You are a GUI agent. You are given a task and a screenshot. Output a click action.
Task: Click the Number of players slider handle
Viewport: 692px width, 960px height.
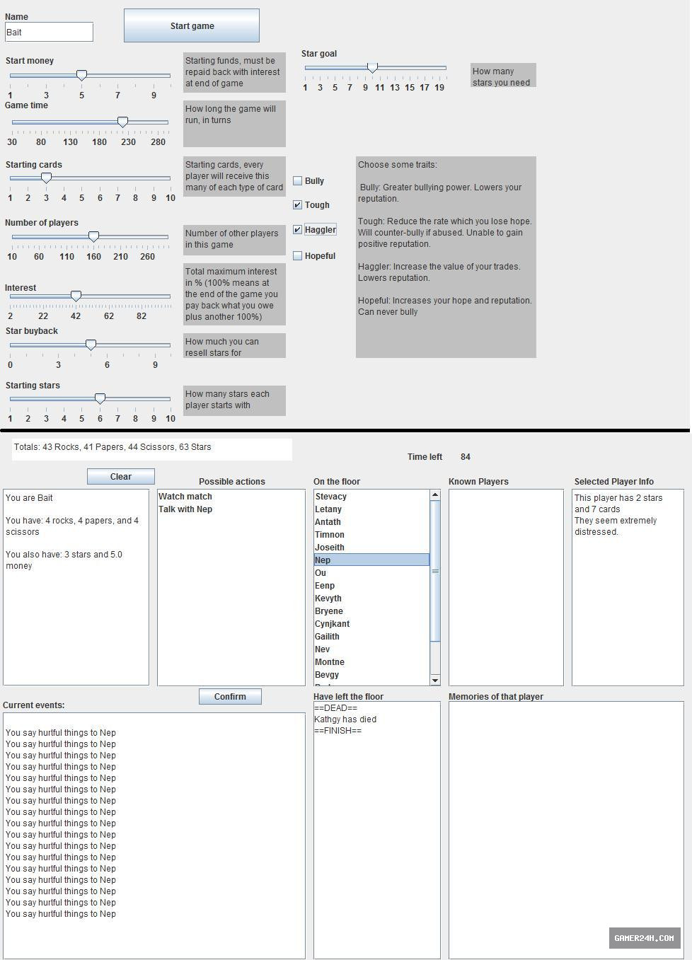pyautogui.click(x=93, y=236)
